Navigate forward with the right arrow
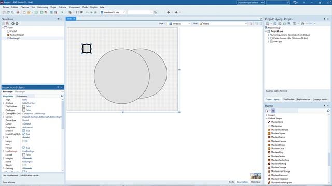Screen dimensions: 332x186 176,12
